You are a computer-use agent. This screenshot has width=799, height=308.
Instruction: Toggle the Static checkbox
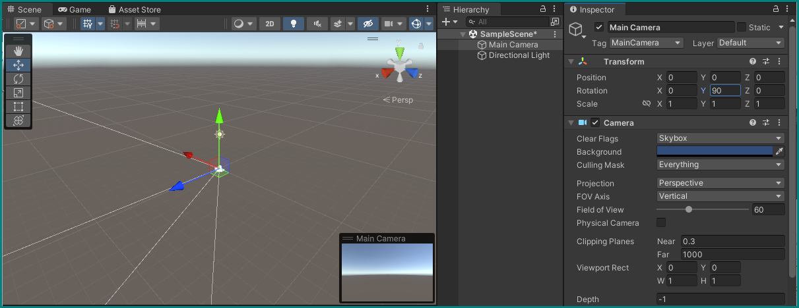[742, 28]
